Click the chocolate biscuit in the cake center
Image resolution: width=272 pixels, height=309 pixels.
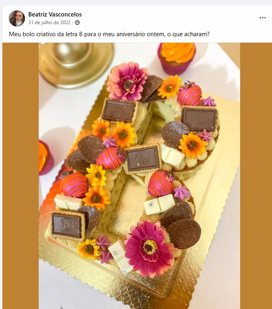142,159
